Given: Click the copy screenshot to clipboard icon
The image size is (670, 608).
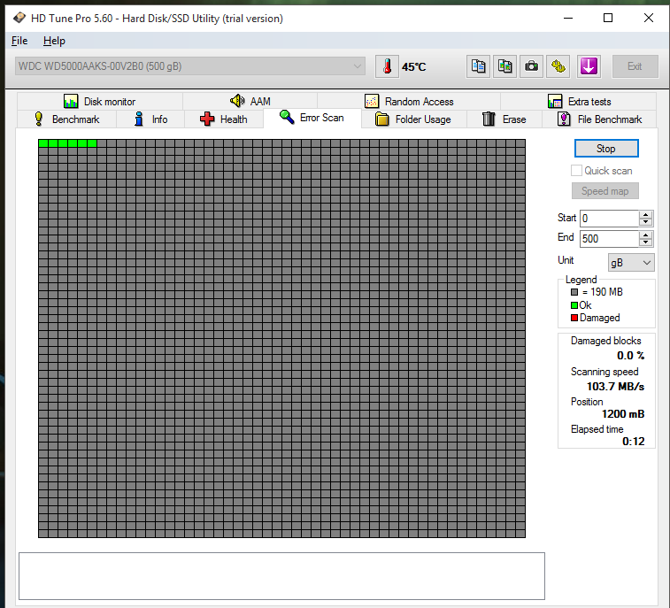Looking at the screenshot, I should pos(504,66).
